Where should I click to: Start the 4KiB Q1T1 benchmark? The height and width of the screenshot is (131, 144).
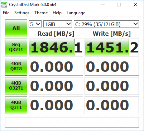coord(16,105)
